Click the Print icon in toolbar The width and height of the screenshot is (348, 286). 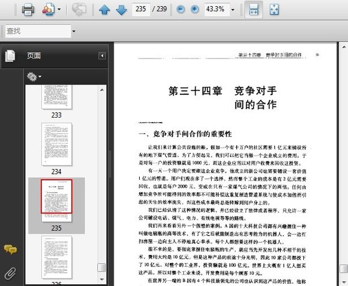click(27, 9)
